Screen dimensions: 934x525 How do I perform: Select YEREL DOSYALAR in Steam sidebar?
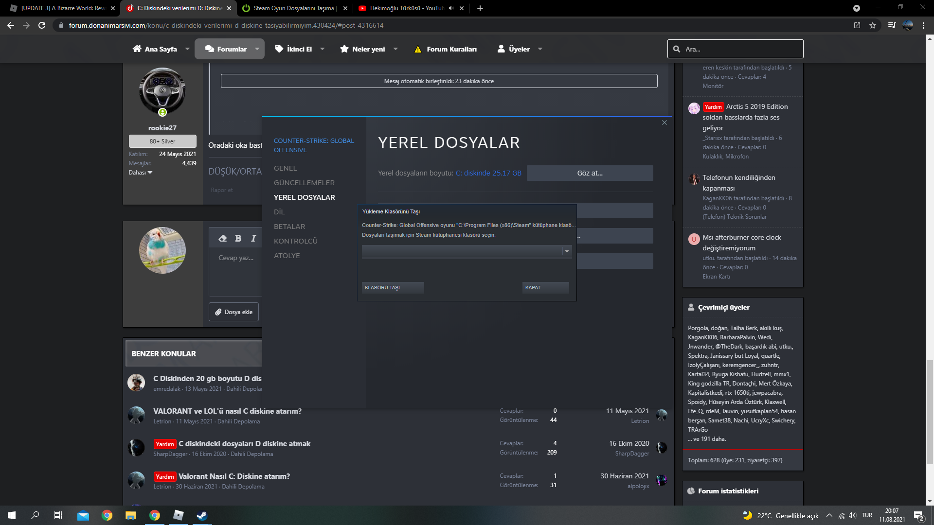click(x=304, y=197)
